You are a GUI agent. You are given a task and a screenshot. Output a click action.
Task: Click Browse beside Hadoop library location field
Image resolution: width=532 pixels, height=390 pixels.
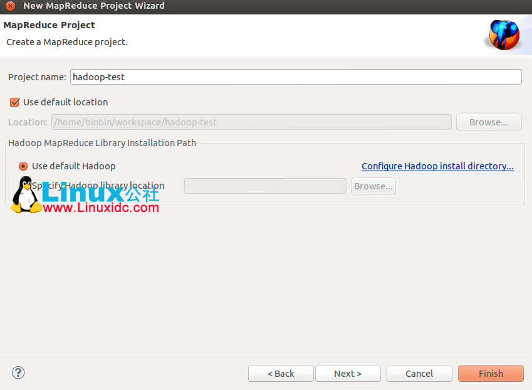point(373,186)
